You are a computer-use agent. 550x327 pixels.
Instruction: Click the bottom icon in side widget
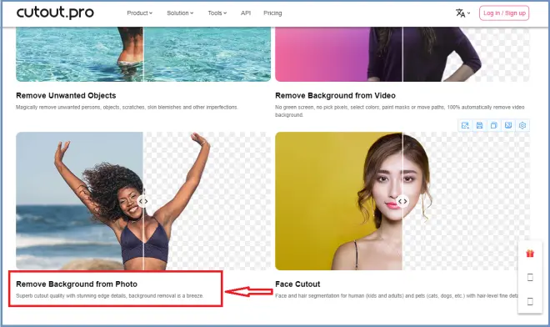point(530,301)
